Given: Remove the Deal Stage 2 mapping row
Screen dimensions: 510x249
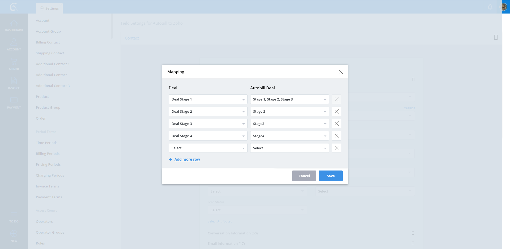Looking at the screenshot, I should click(336, 111).
